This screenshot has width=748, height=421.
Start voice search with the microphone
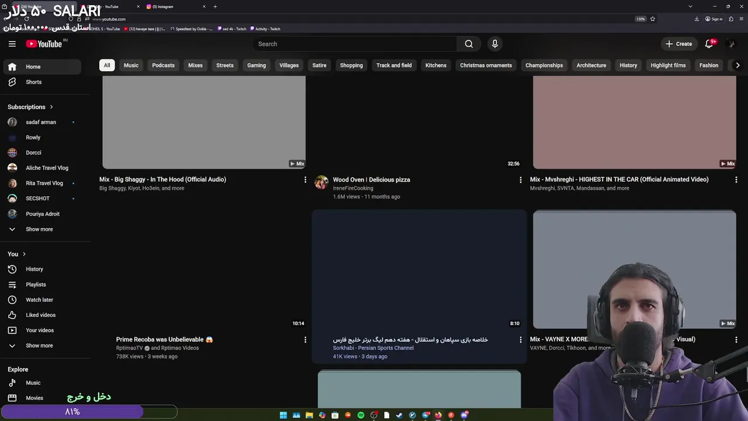[495, 44]
